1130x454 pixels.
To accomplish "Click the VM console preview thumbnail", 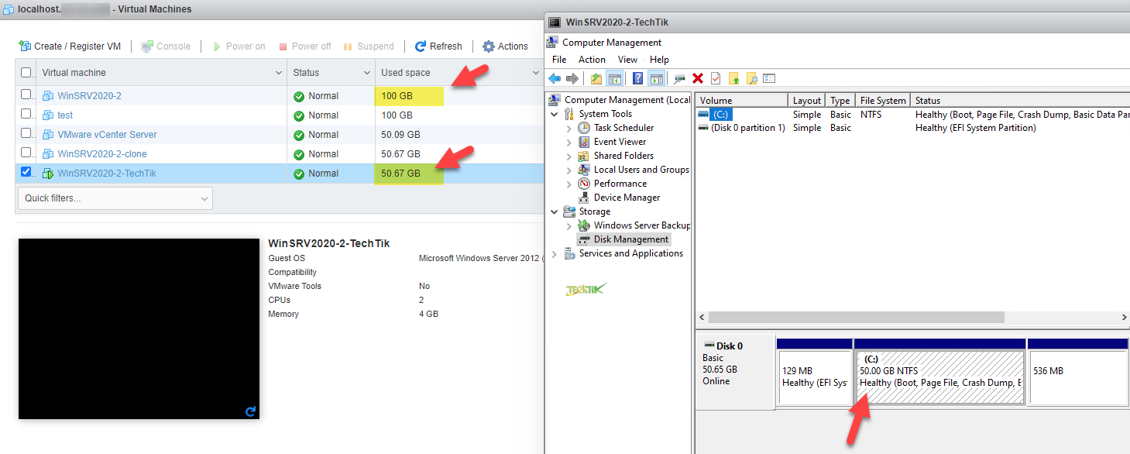I will pyautogui.click(x=139, y=328).
